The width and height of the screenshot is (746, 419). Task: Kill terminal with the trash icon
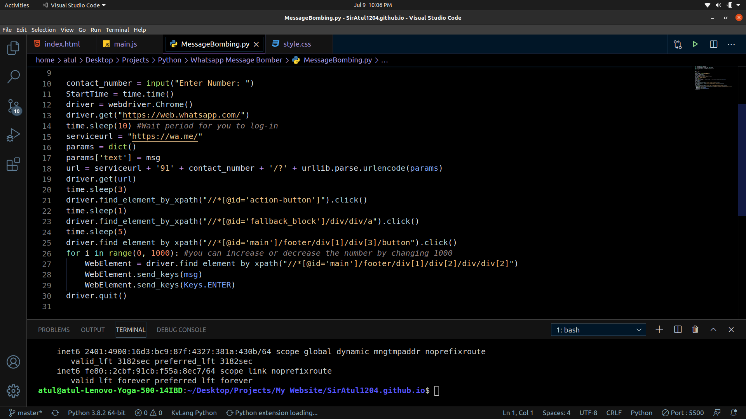tap(695, 329)
